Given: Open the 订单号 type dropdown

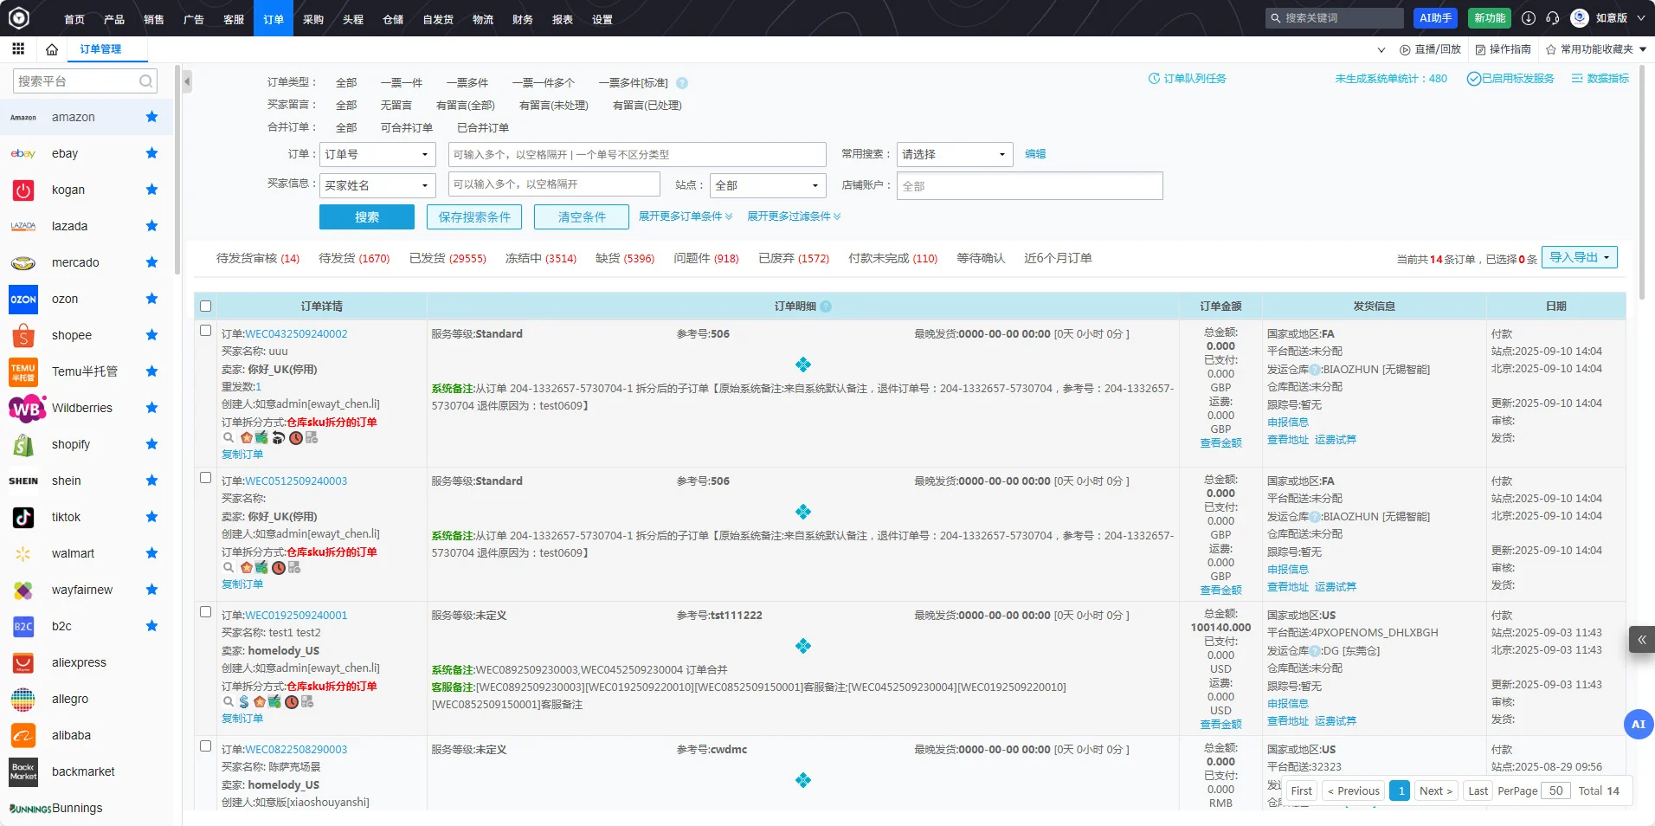Looking at the screenshot, I should 377,154.
